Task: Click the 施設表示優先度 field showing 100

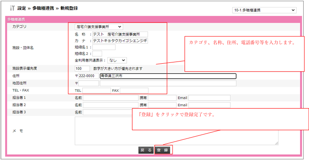Action: click(82, 69)
